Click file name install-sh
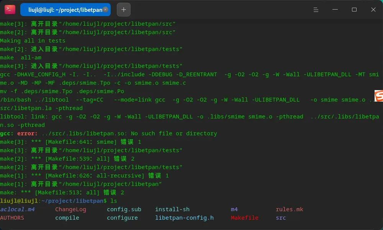This screenshot has height=230, width=383. [172, 209]
